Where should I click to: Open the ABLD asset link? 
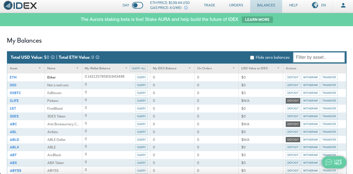point(14,140)
